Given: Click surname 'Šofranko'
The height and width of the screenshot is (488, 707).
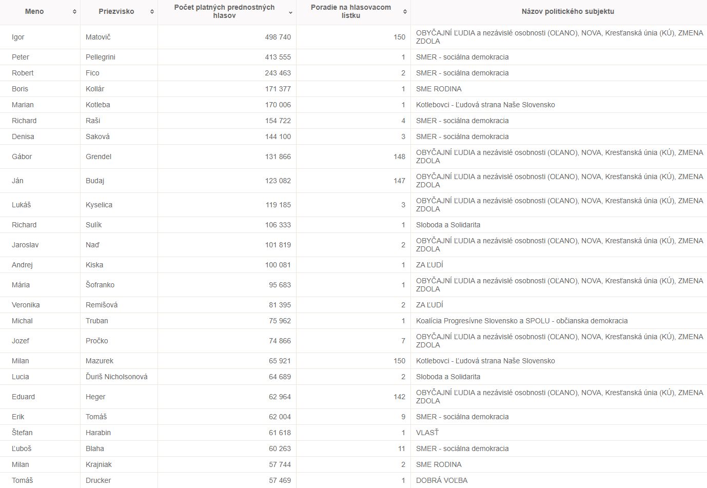Looking at the screenshot, I should coord(100,285).
